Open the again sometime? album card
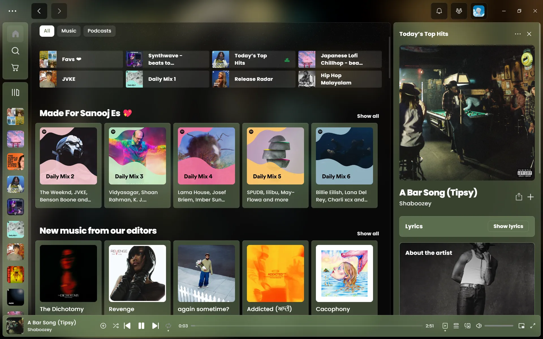 tap(206, 278)
